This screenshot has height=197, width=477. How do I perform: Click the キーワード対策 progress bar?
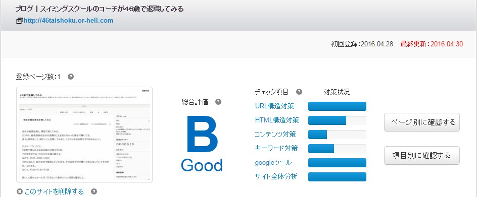tap(337, 149)
